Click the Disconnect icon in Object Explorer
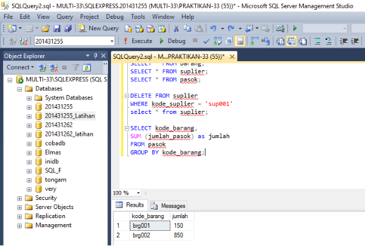The image size is (365, 246). tap(53, 68)
